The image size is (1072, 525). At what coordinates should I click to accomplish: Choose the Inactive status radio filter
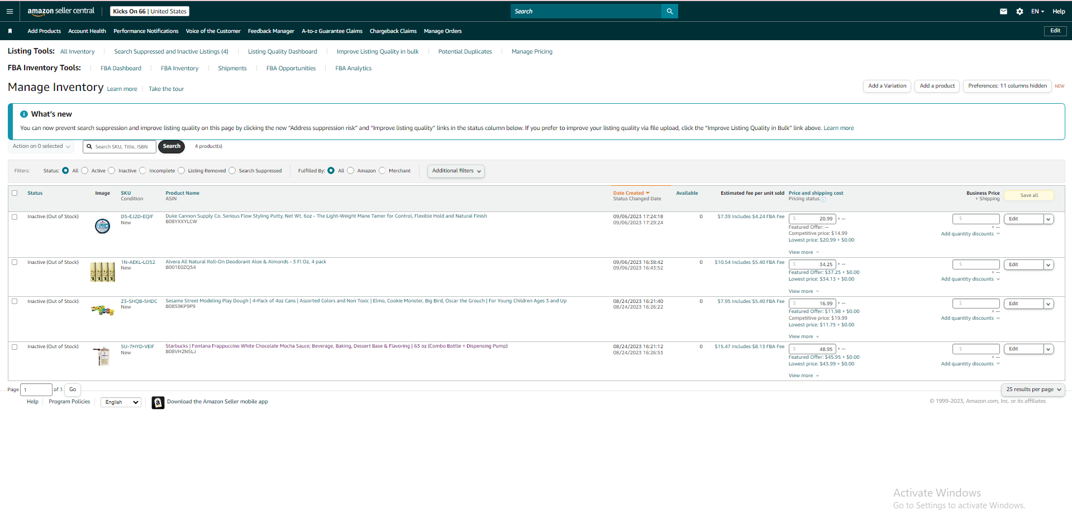112,171
